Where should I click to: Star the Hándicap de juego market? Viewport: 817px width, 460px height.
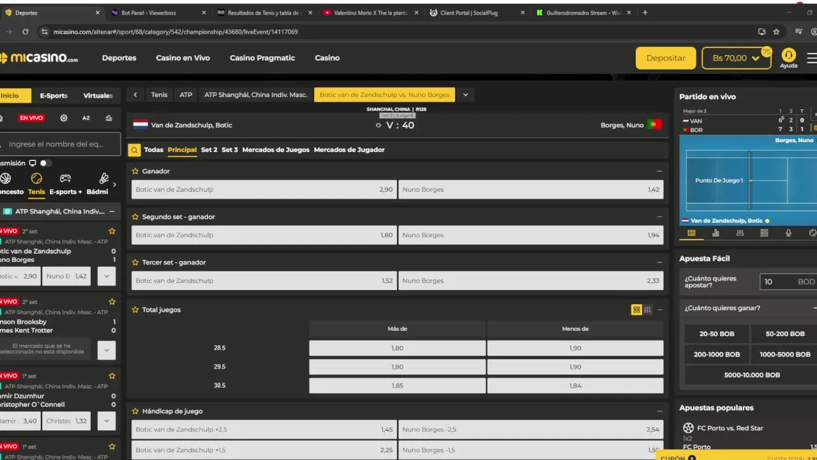(135, 411)
